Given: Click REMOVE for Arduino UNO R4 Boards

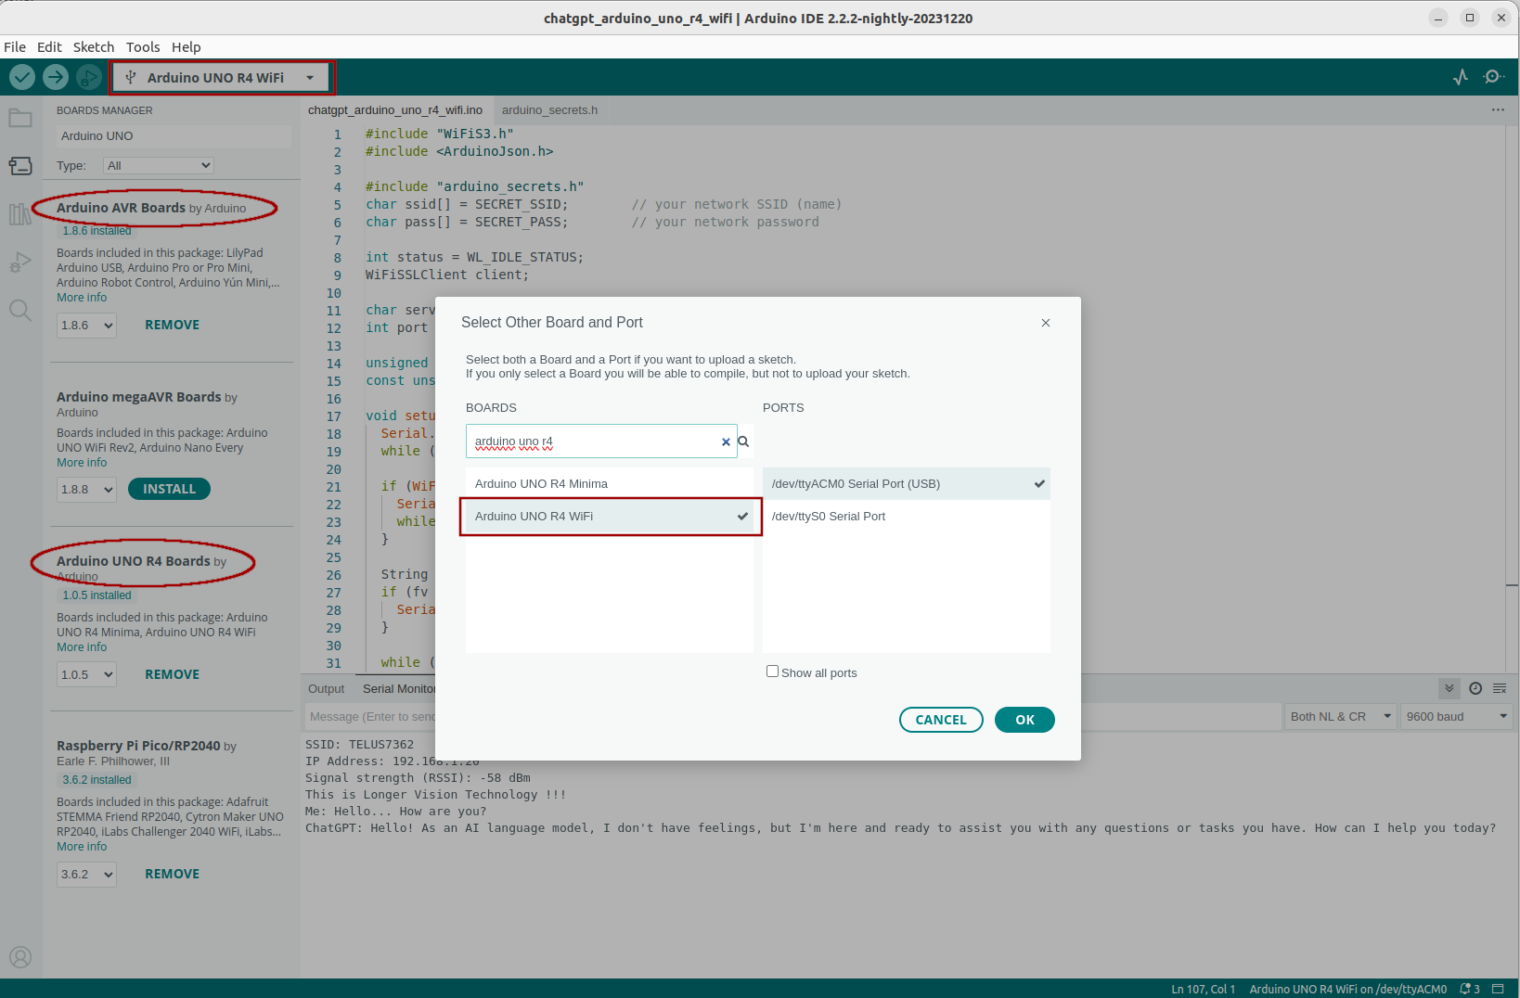Looking at the screenshot, I should click(172, 675).
